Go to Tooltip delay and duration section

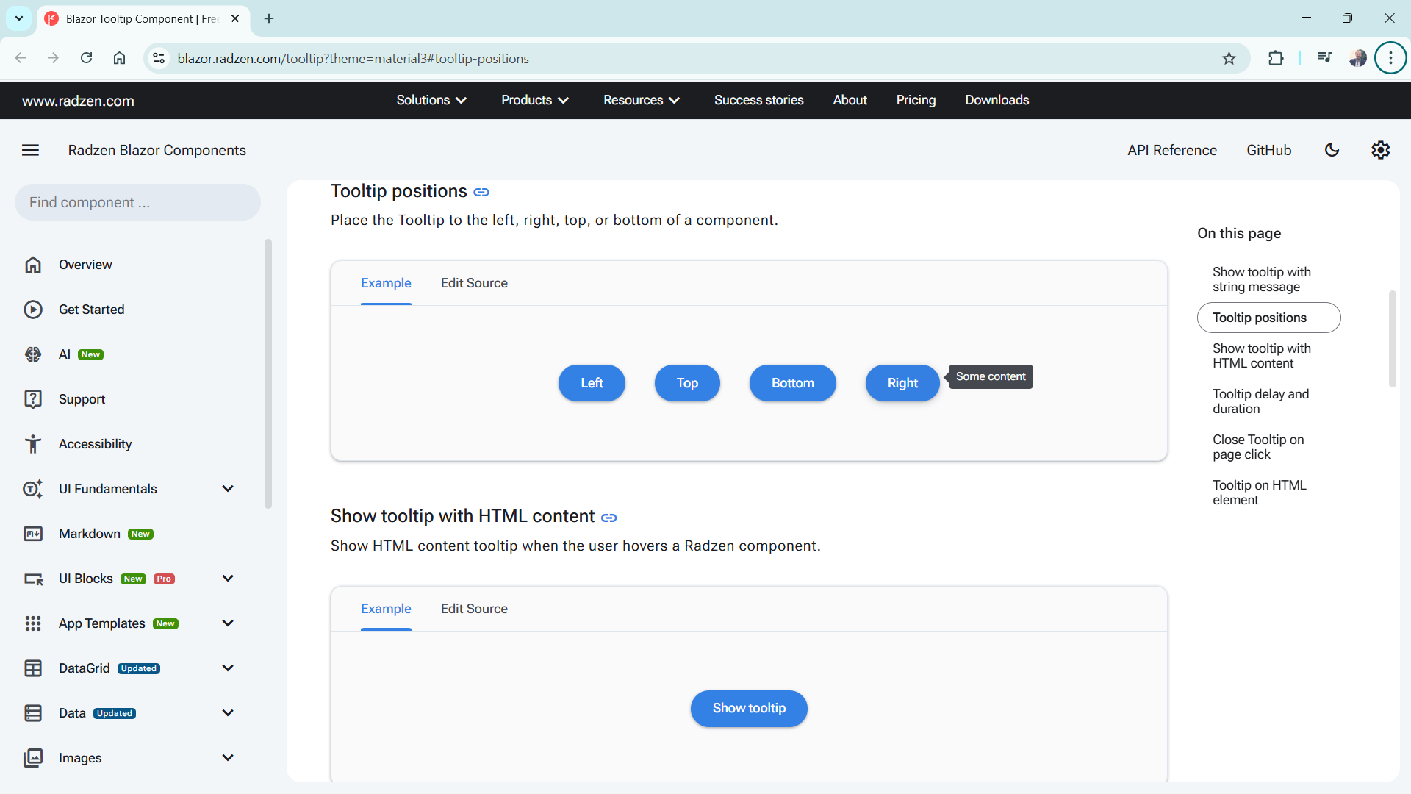(x=1260, y=401)
